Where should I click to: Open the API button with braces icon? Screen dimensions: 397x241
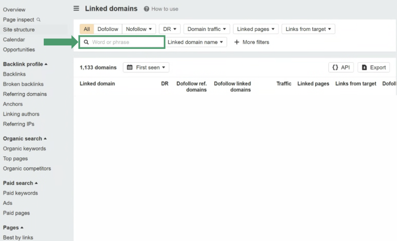pos(341,67)
